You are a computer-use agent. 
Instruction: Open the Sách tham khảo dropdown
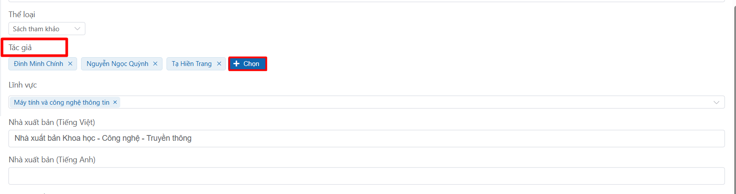47,29
